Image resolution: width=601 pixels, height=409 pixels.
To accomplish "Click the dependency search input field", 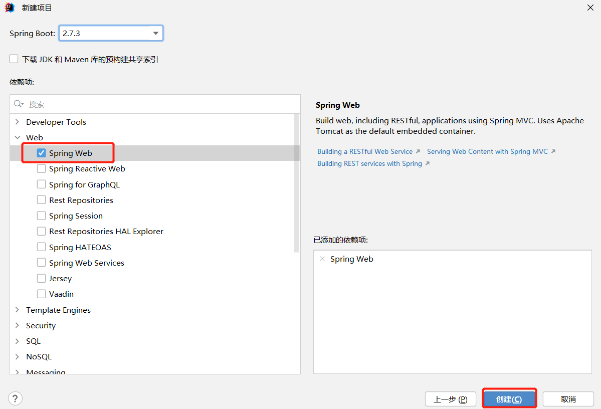I will pyautogui.click(x=160, y=104).
